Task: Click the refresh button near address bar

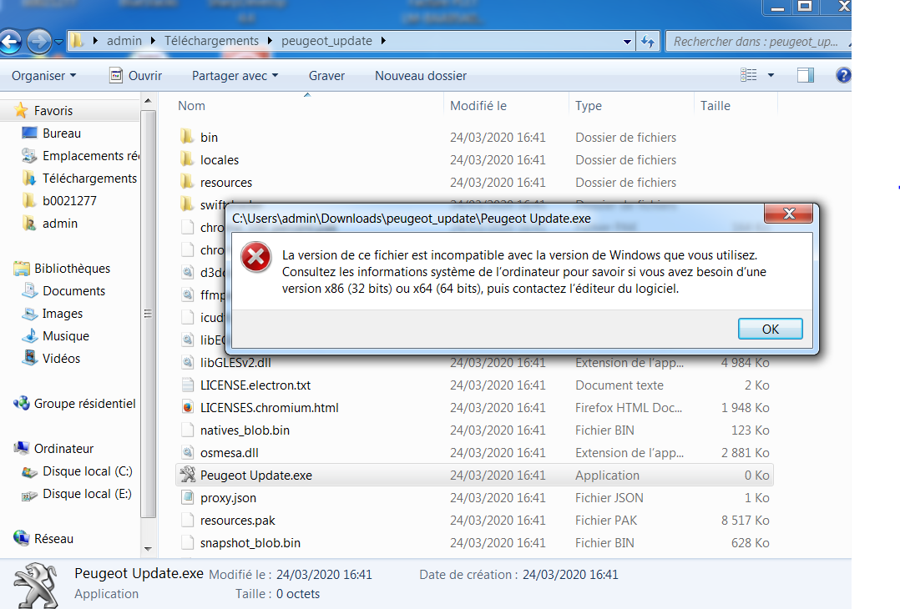Action: tap(648, 41)
